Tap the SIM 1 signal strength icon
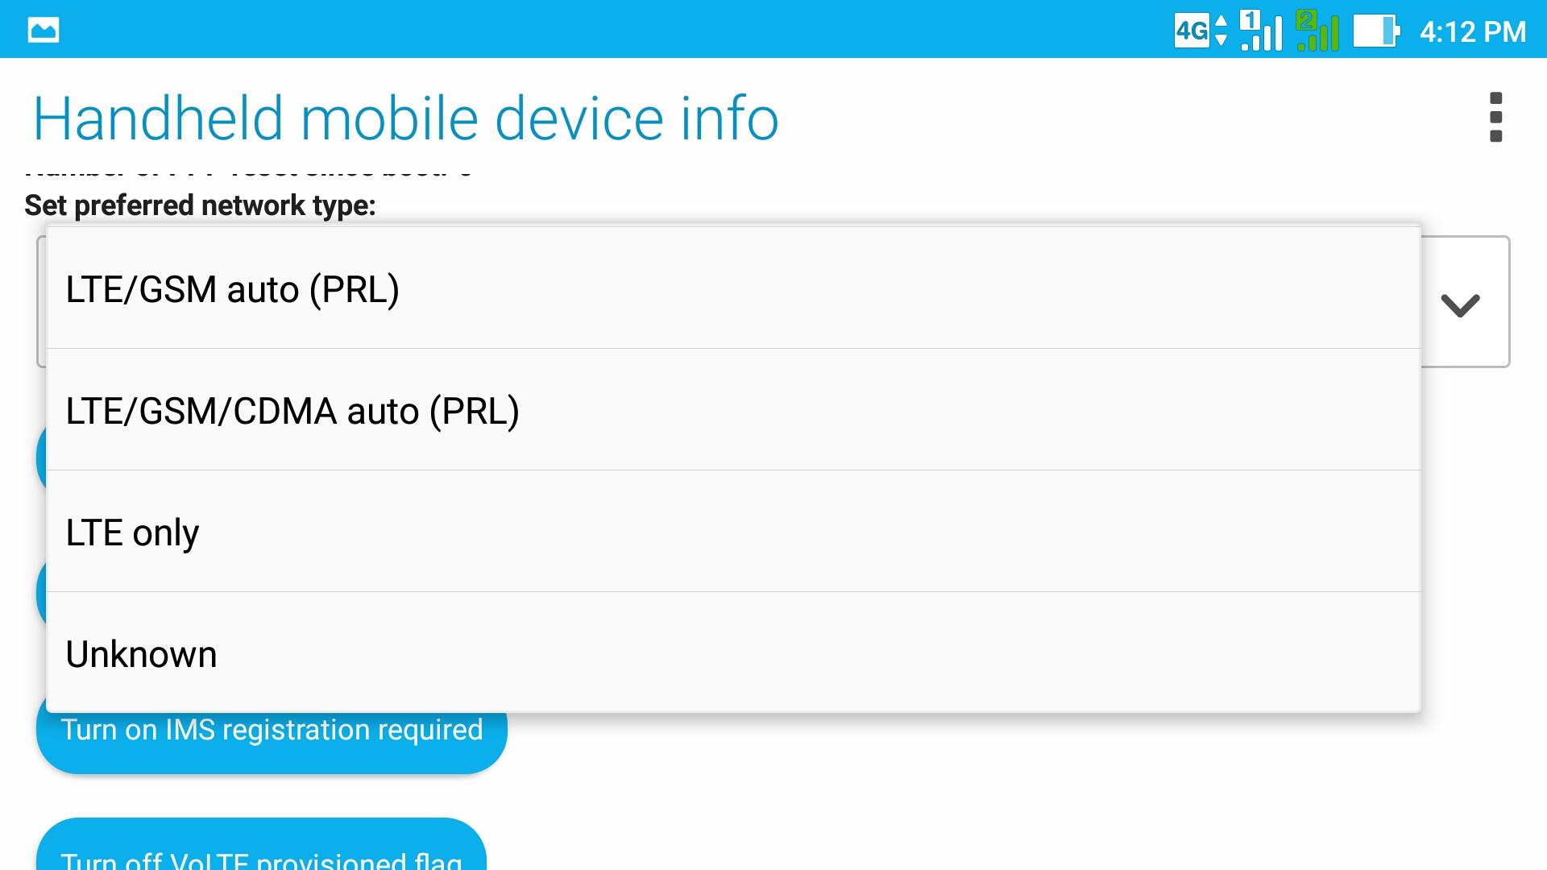The image size is (1547, 870). (x=1261, y=31)
